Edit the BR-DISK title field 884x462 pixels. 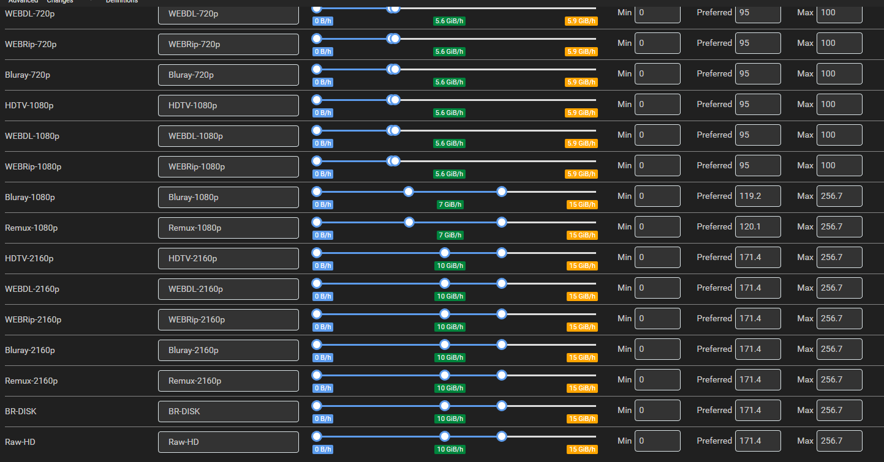(229, 411)
